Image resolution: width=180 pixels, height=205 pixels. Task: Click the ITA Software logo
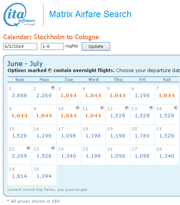pos(19,15)
